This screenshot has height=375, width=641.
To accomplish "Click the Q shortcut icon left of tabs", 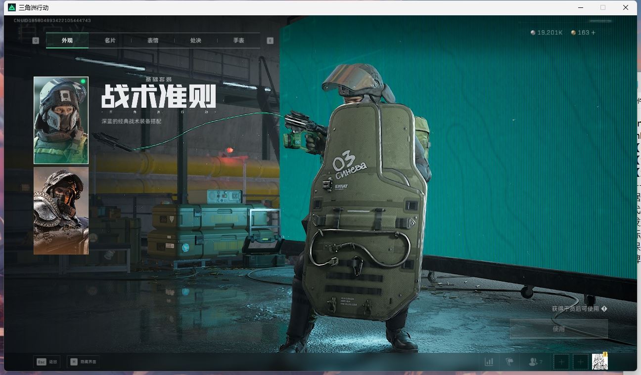I will (35, 40).
